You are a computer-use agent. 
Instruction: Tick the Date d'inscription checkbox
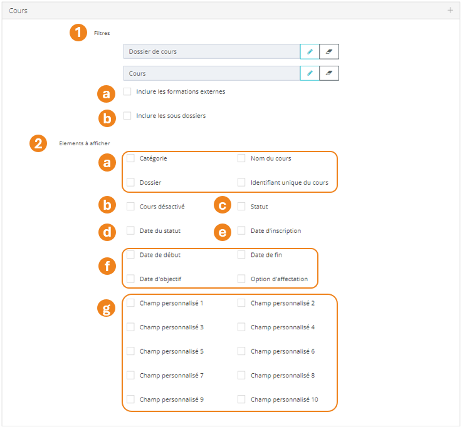coord(241,230)
